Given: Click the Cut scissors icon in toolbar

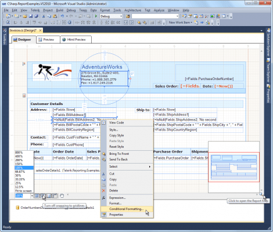Looking at the screenshot, I should click(44, 16).
